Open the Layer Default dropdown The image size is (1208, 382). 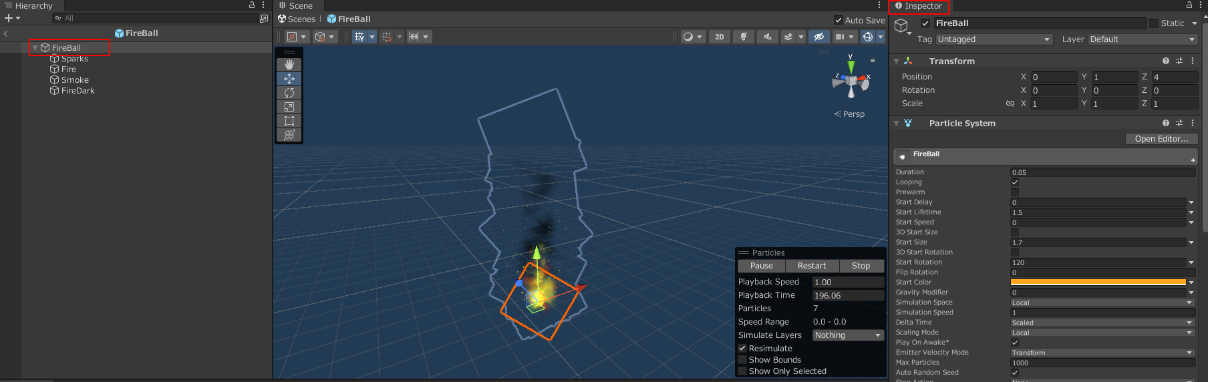[1143, 39]
